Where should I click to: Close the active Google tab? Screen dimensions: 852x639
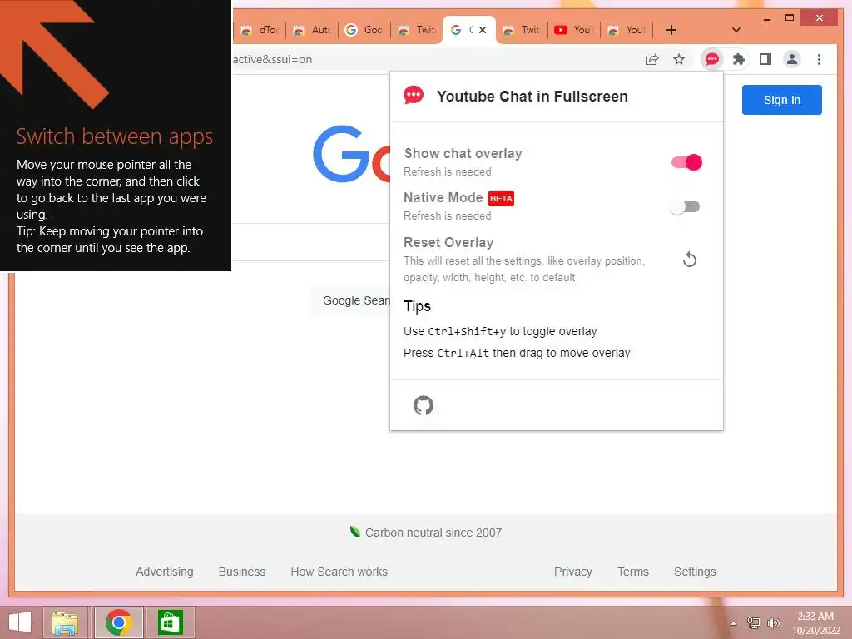tap(482, 30)
